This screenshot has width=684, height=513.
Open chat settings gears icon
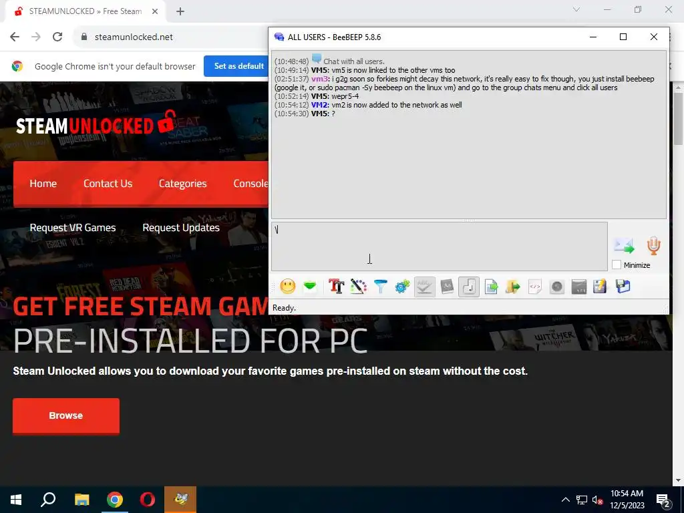[x=402, y=287]
